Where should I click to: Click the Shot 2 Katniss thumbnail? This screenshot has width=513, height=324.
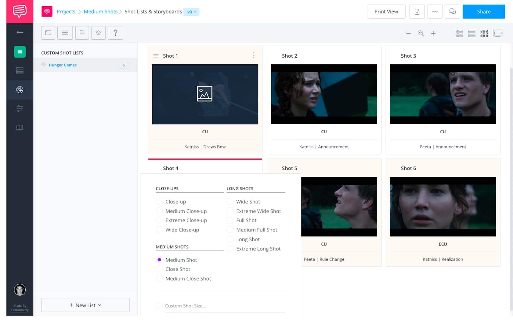point(324,94)
